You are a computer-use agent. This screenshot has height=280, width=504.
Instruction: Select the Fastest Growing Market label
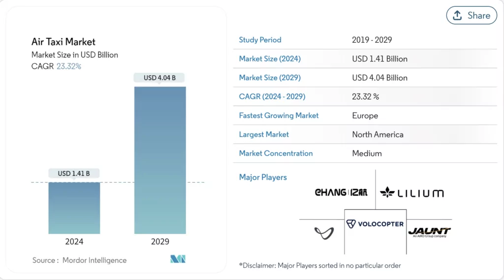pos(279,115)
